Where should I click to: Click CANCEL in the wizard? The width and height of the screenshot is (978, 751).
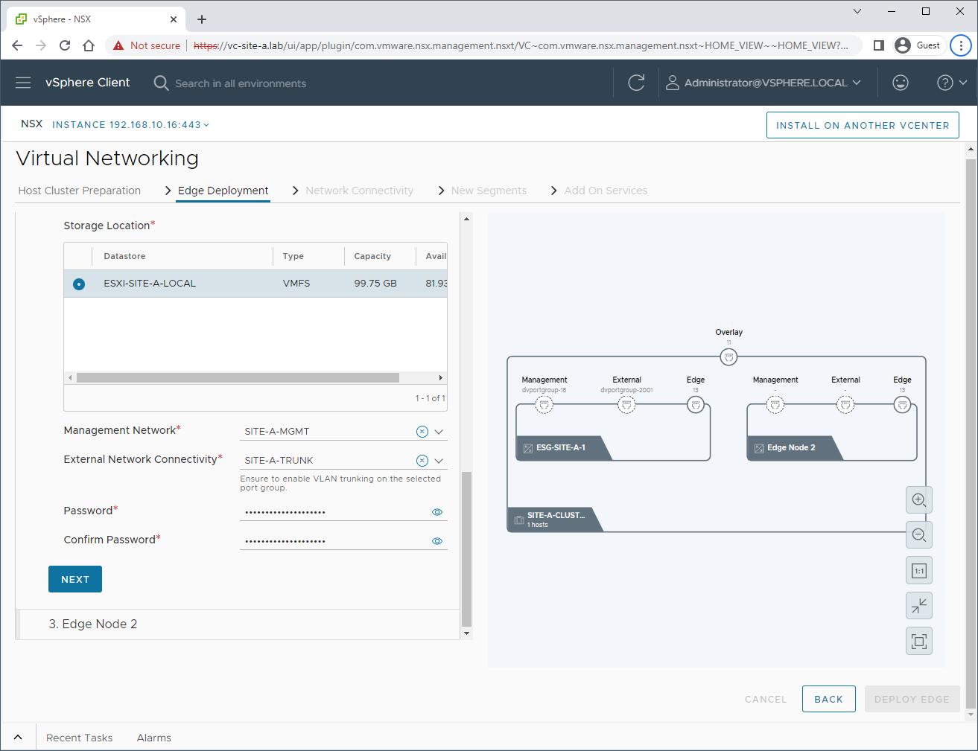(766, 699)
